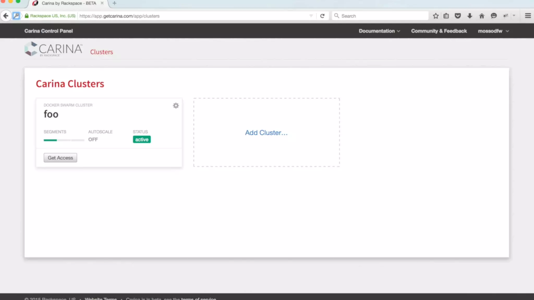Close the Carina by Rackspace tab
The width and height of the screenshot is (534, 300).
pyautogui.click(x=102, y=3)
